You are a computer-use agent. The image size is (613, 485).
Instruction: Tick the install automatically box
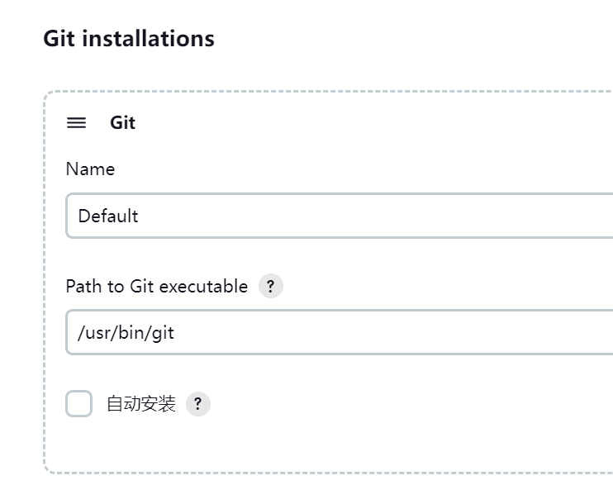[79, 405]
